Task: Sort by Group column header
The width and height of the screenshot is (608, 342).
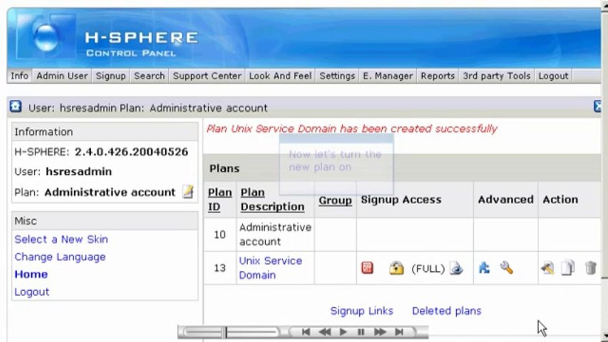Action: (x=335, y=200)
